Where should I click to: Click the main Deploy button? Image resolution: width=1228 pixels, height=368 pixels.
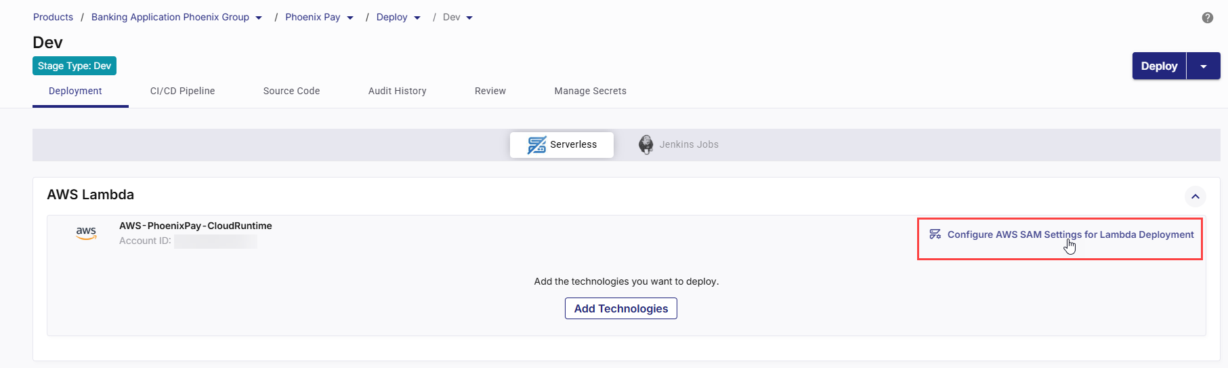[1159, 66]
